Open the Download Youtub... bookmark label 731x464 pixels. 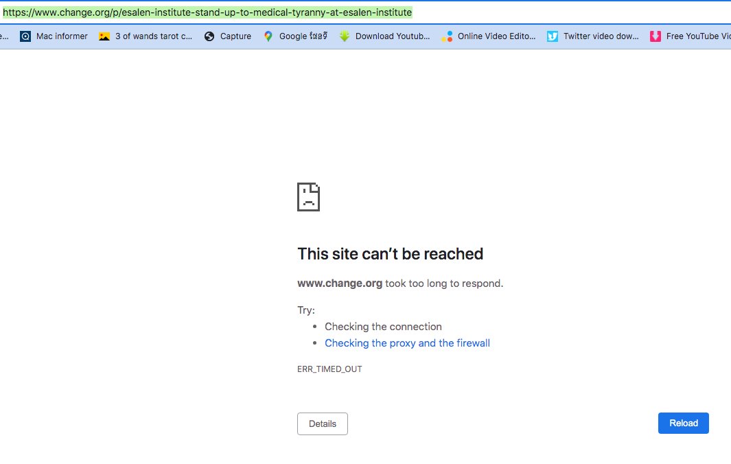tap(393, 36)
